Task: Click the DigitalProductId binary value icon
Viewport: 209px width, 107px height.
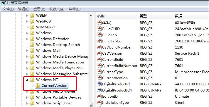Action: click(99, 84)
